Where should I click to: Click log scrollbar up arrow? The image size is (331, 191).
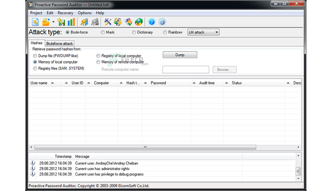(298, 155)
